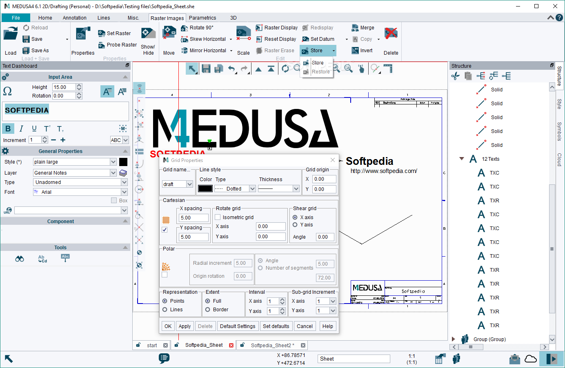The image size is (565, 368).
Task: Switch to the Softpedia_Sheet2 tab
Action: point(272,345)
